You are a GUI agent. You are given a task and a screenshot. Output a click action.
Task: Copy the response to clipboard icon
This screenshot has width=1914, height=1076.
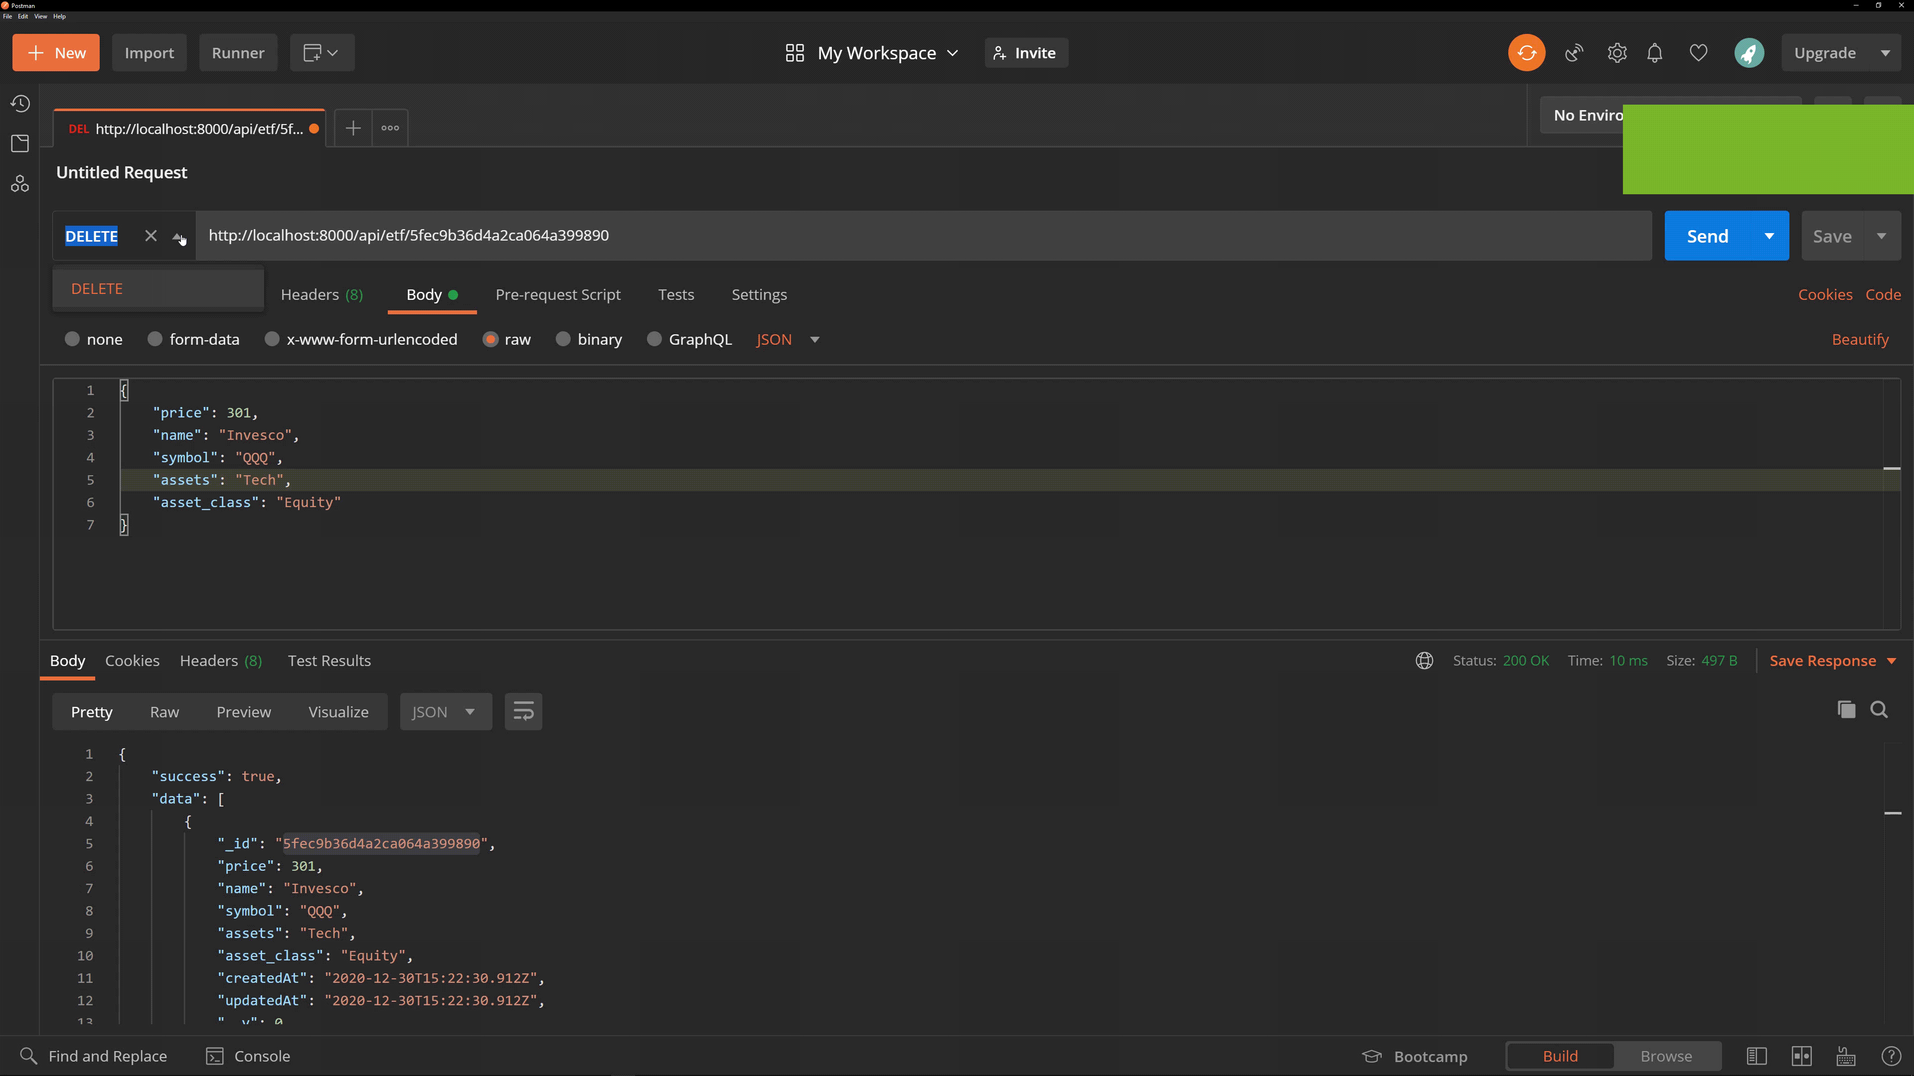[1846, 709]
